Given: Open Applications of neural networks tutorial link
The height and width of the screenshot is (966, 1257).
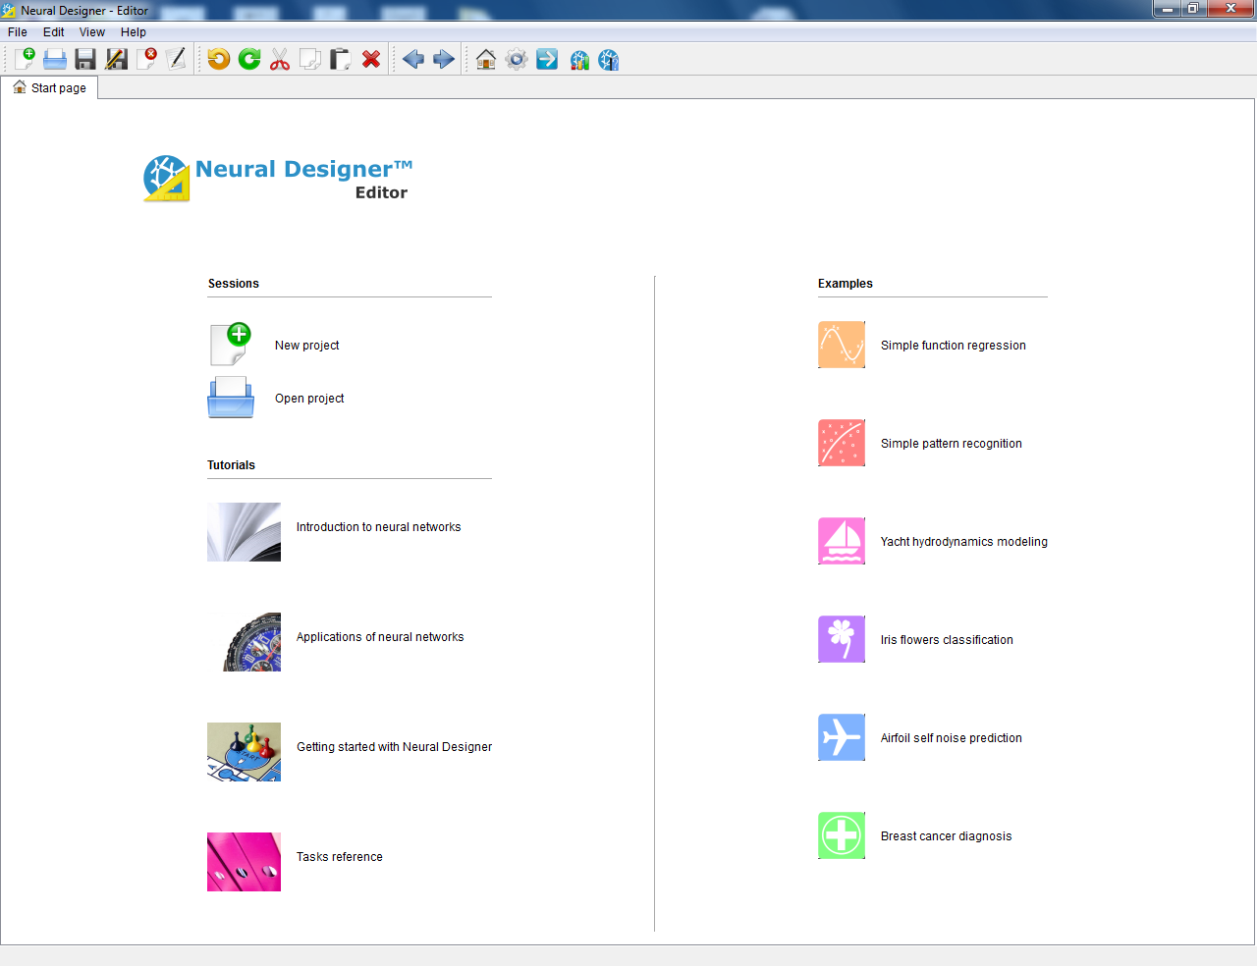Looking at the screenshot, I should coord(380,637).
